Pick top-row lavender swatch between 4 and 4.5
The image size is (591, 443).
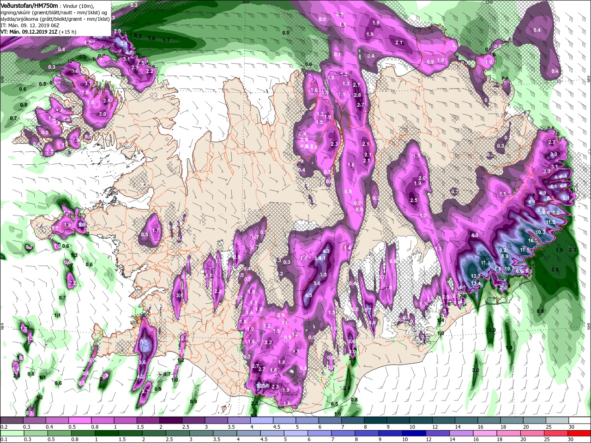[x=261, y=420]
